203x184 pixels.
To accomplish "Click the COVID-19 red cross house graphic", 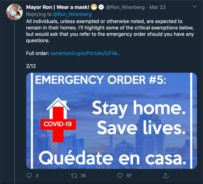I will pos(58,120).
